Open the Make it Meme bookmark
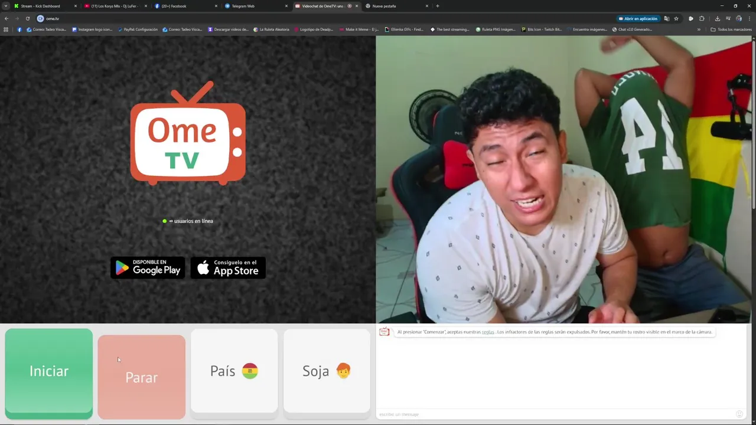Image resolution: width=756 pixels, height=425 pixels. pyautogui.click(x=359, y=30)
